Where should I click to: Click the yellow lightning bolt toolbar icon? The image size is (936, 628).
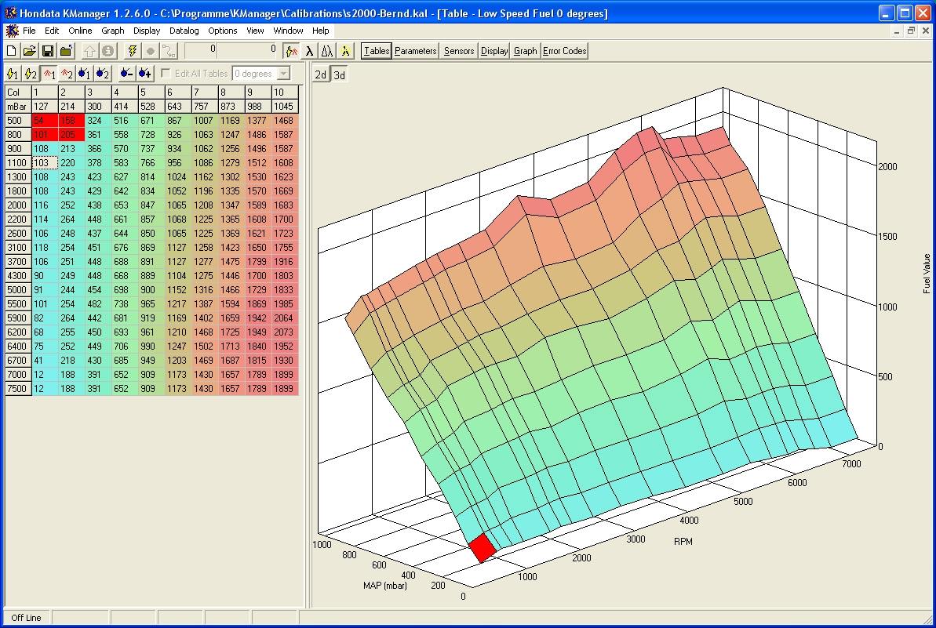click(x=133, y=51)
